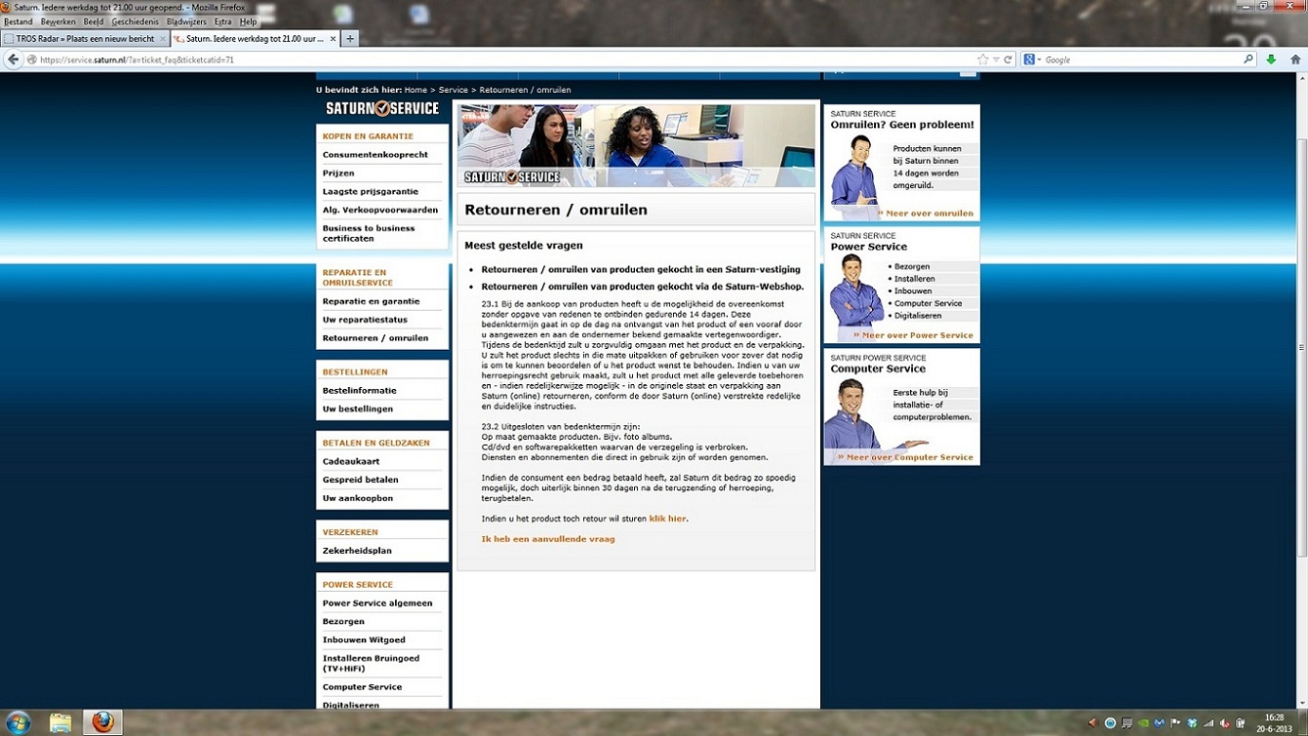Open 'Meer over omruilen' link
1308x736 pixels.
[x=925, y=213]
